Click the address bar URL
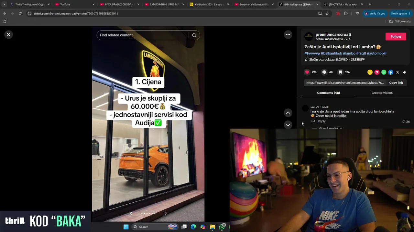 point(76,14)
